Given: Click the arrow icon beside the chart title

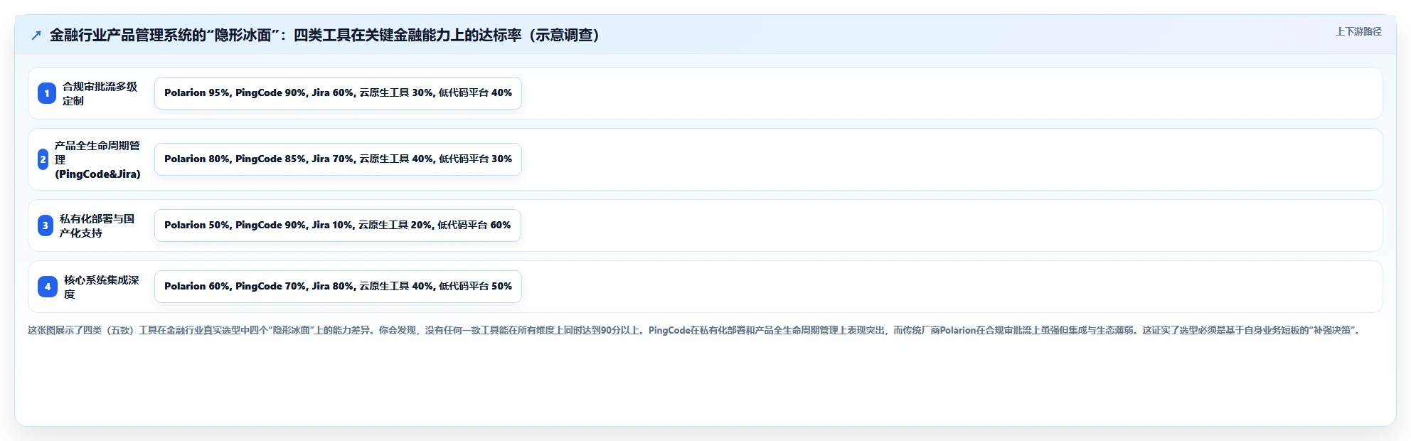Looking at the screenshot, I should coord(36,36).
